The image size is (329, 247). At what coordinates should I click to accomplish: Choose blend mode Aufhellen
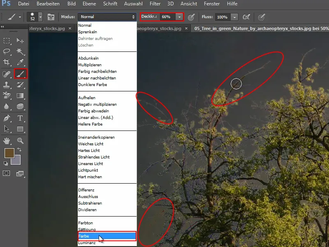(x=107, y=98)
